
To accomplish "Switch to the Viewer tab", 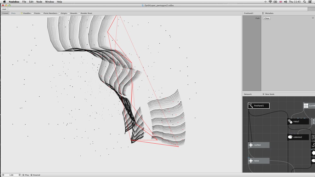I will coord(5,13).
